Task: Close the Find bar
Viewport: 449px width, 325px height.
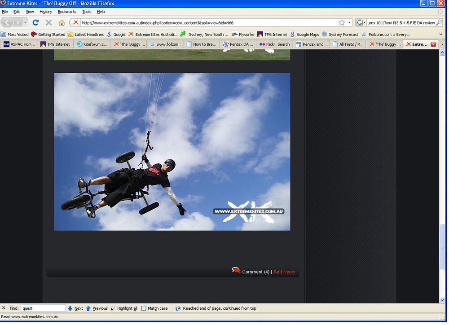Action: coord(4,308)
